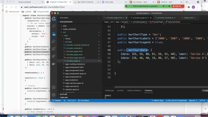
Task: Open the Extensions view
Action: (54, 49)
